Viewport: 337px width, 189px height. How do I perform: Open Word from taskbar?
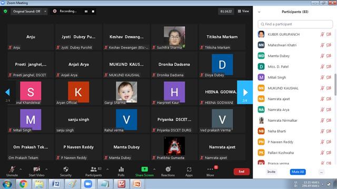tap(56, 184)
